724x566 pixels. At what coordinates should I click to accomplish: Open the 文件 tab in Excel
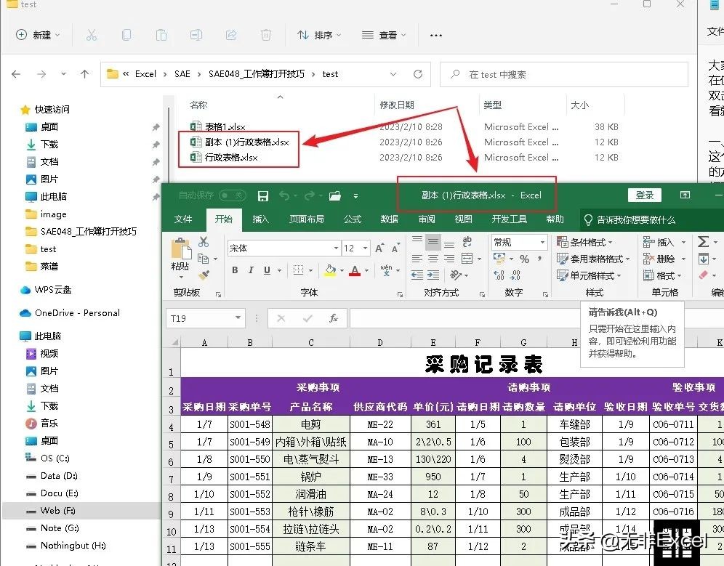pyautogui.click(x=183, y=219)
